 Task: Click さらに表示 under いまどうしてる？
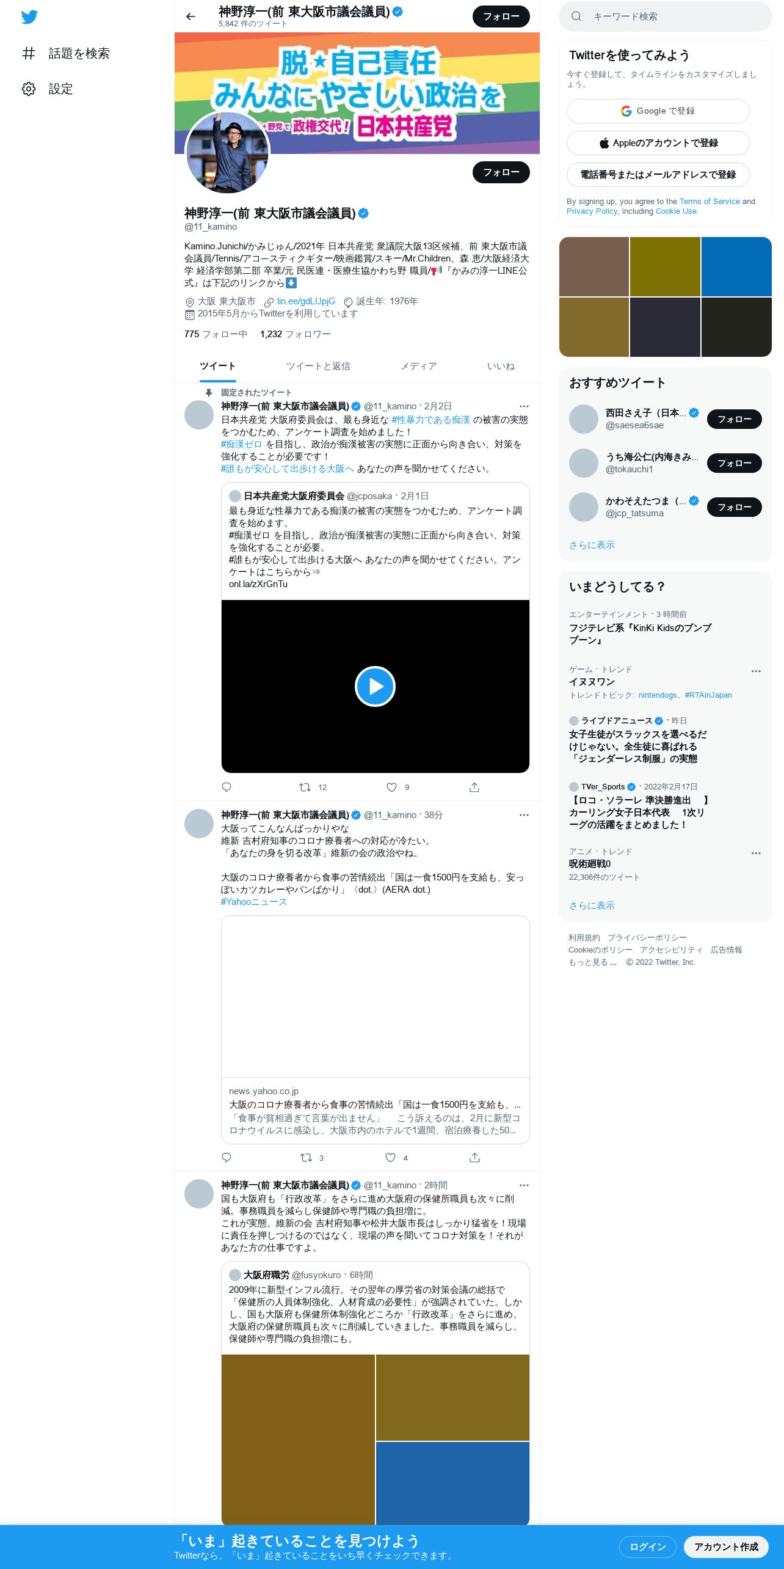coord(592,905)
